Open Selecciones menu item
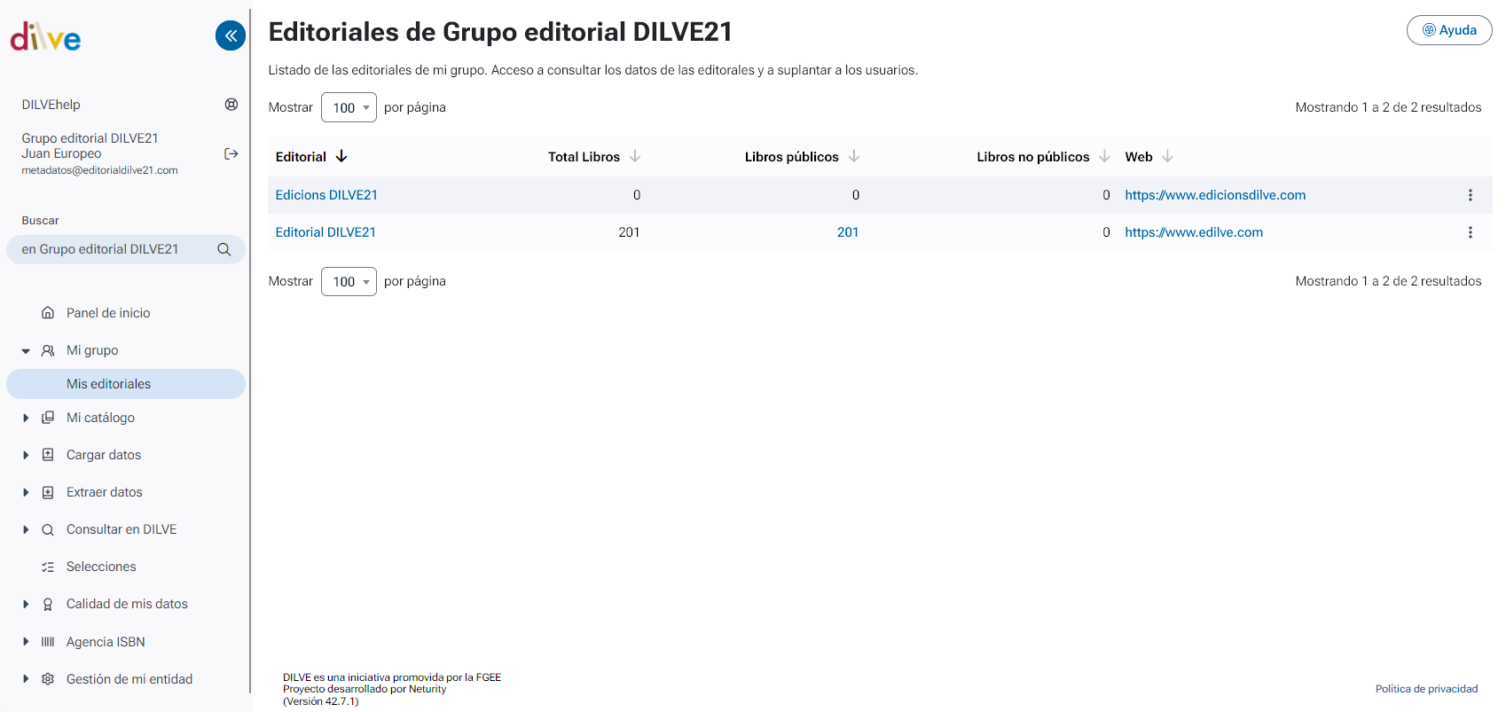 (x=101, y=567)
